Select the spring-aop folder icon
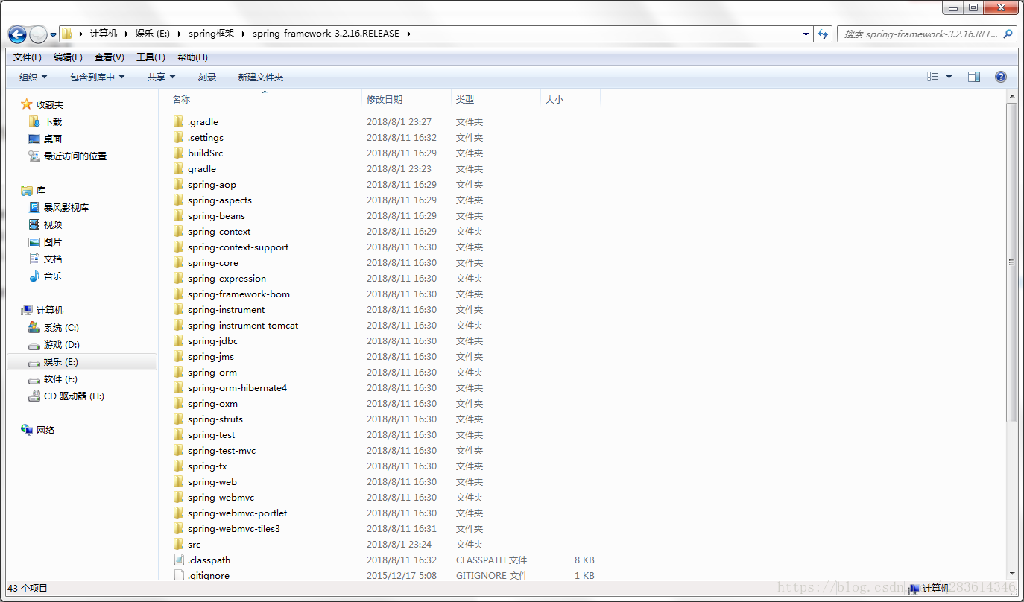This screenshot has height=602, width=1024. (x=178, y=184)
